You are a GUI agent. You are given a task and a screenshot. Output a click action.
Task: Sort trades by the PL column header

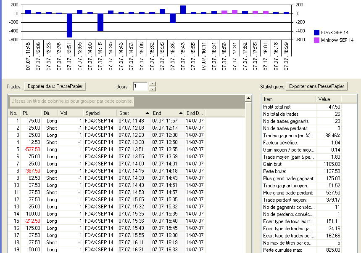30,113
